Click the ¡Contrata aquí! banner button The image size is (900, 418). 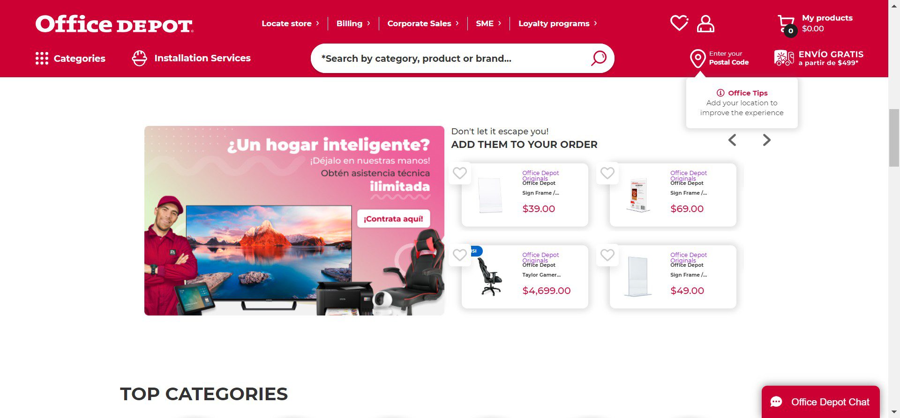(x=394, y=219)
